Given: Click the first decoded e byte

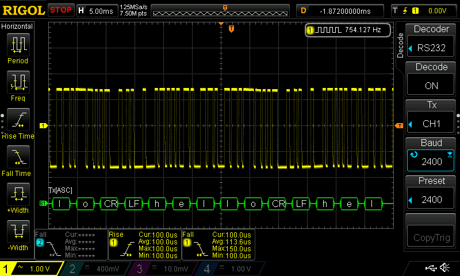Looking at the screenshot, I should tap(181, 204).
